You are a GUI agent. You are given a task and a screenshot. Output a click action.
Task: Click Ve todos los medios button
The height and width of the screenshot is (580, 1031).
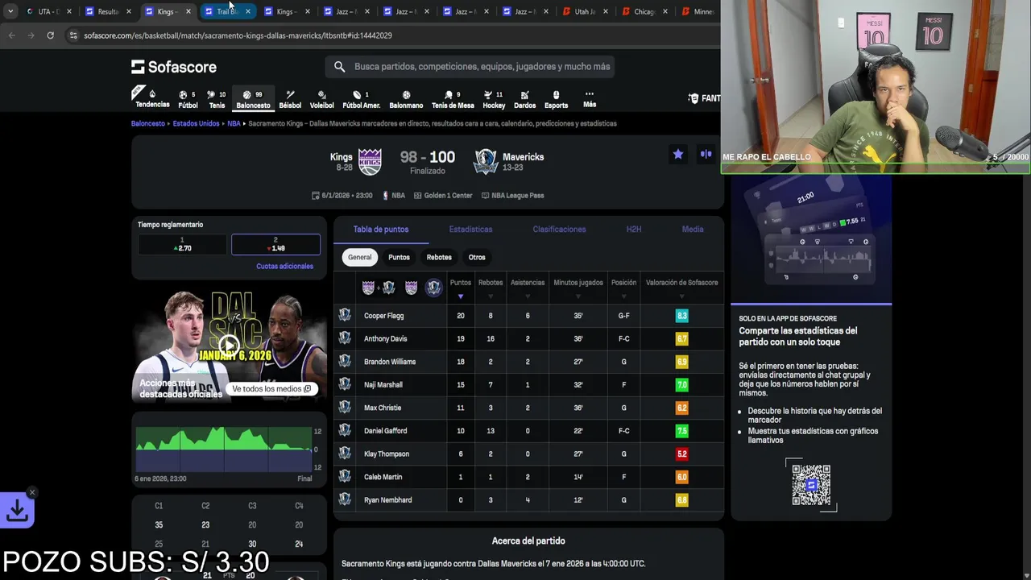(x=271, y=389)
